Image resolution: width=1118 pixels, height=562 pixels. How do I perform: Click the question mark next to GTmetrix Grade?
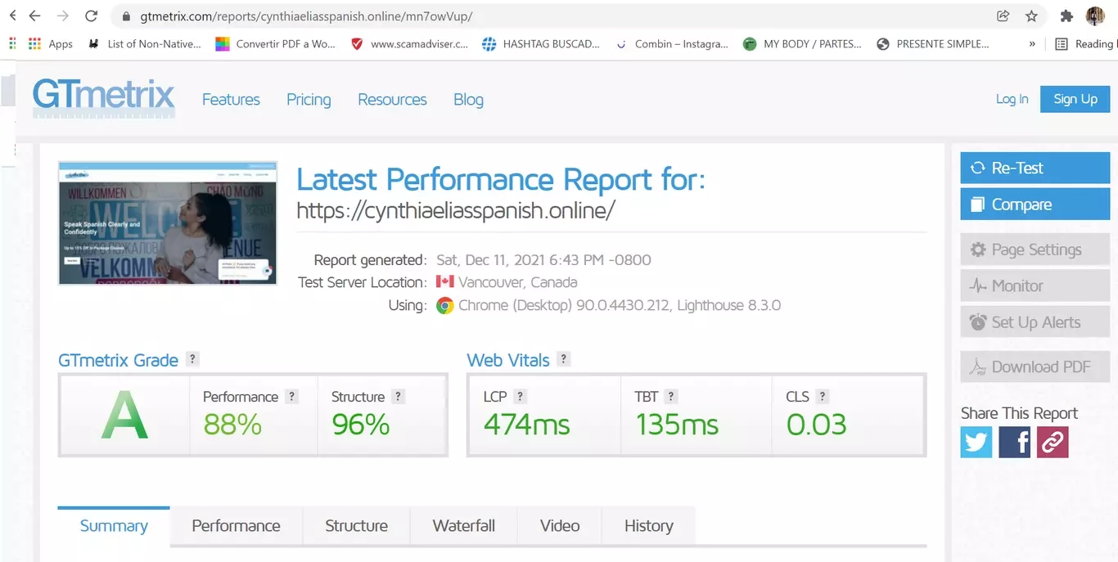(x=192, y=358)
